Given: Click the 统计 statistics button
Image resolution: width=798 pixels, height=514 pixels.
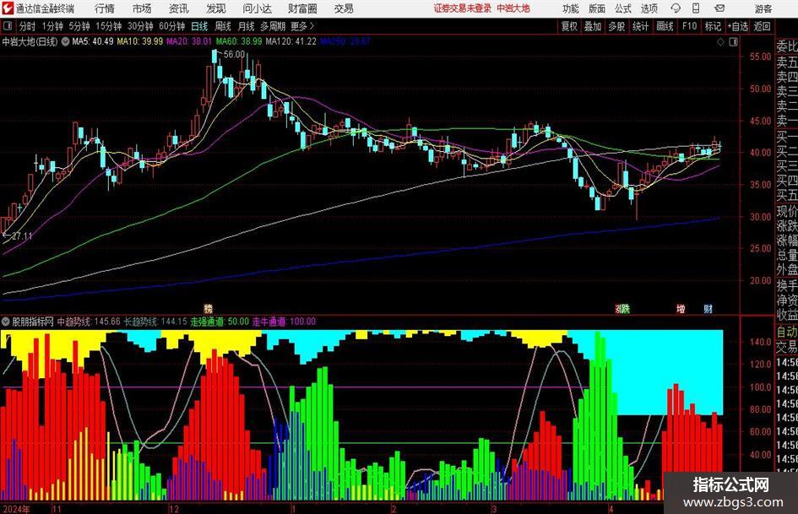Looking at the screenshot, I should tap(640, 26).
